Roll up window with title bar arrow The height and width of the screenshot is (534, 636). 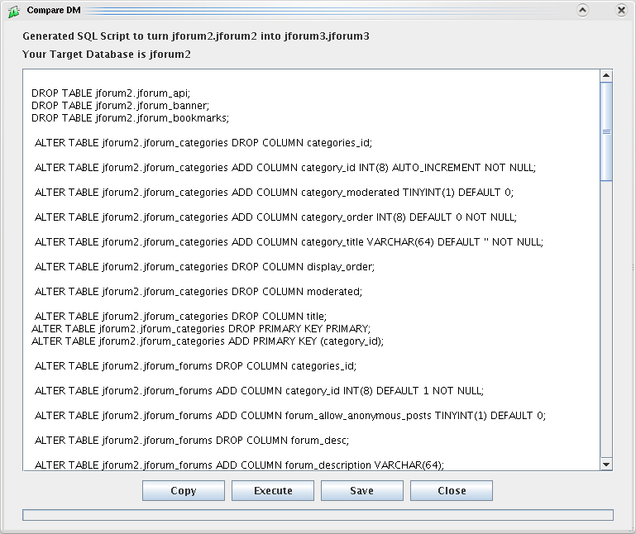click(582, 10)
